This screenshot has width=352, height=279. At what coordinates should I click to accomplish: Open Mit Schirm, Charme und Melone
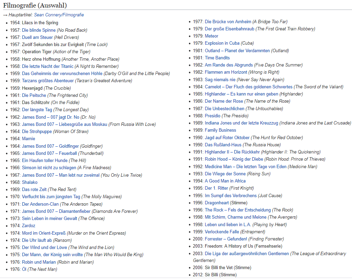(236, 217)
